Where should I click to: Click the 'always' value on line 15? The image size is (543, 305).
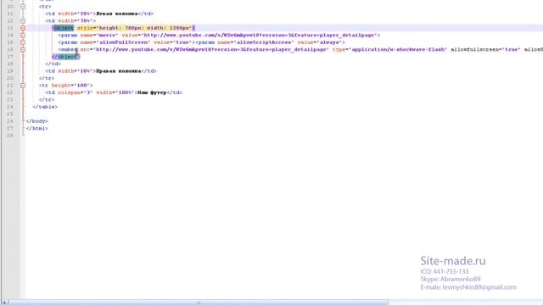pos(329,42)
